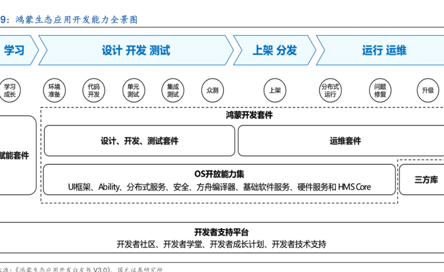Select the 开发者社区、开发者学堂 line
Screen dimensions: 444x272
[221, 244]
